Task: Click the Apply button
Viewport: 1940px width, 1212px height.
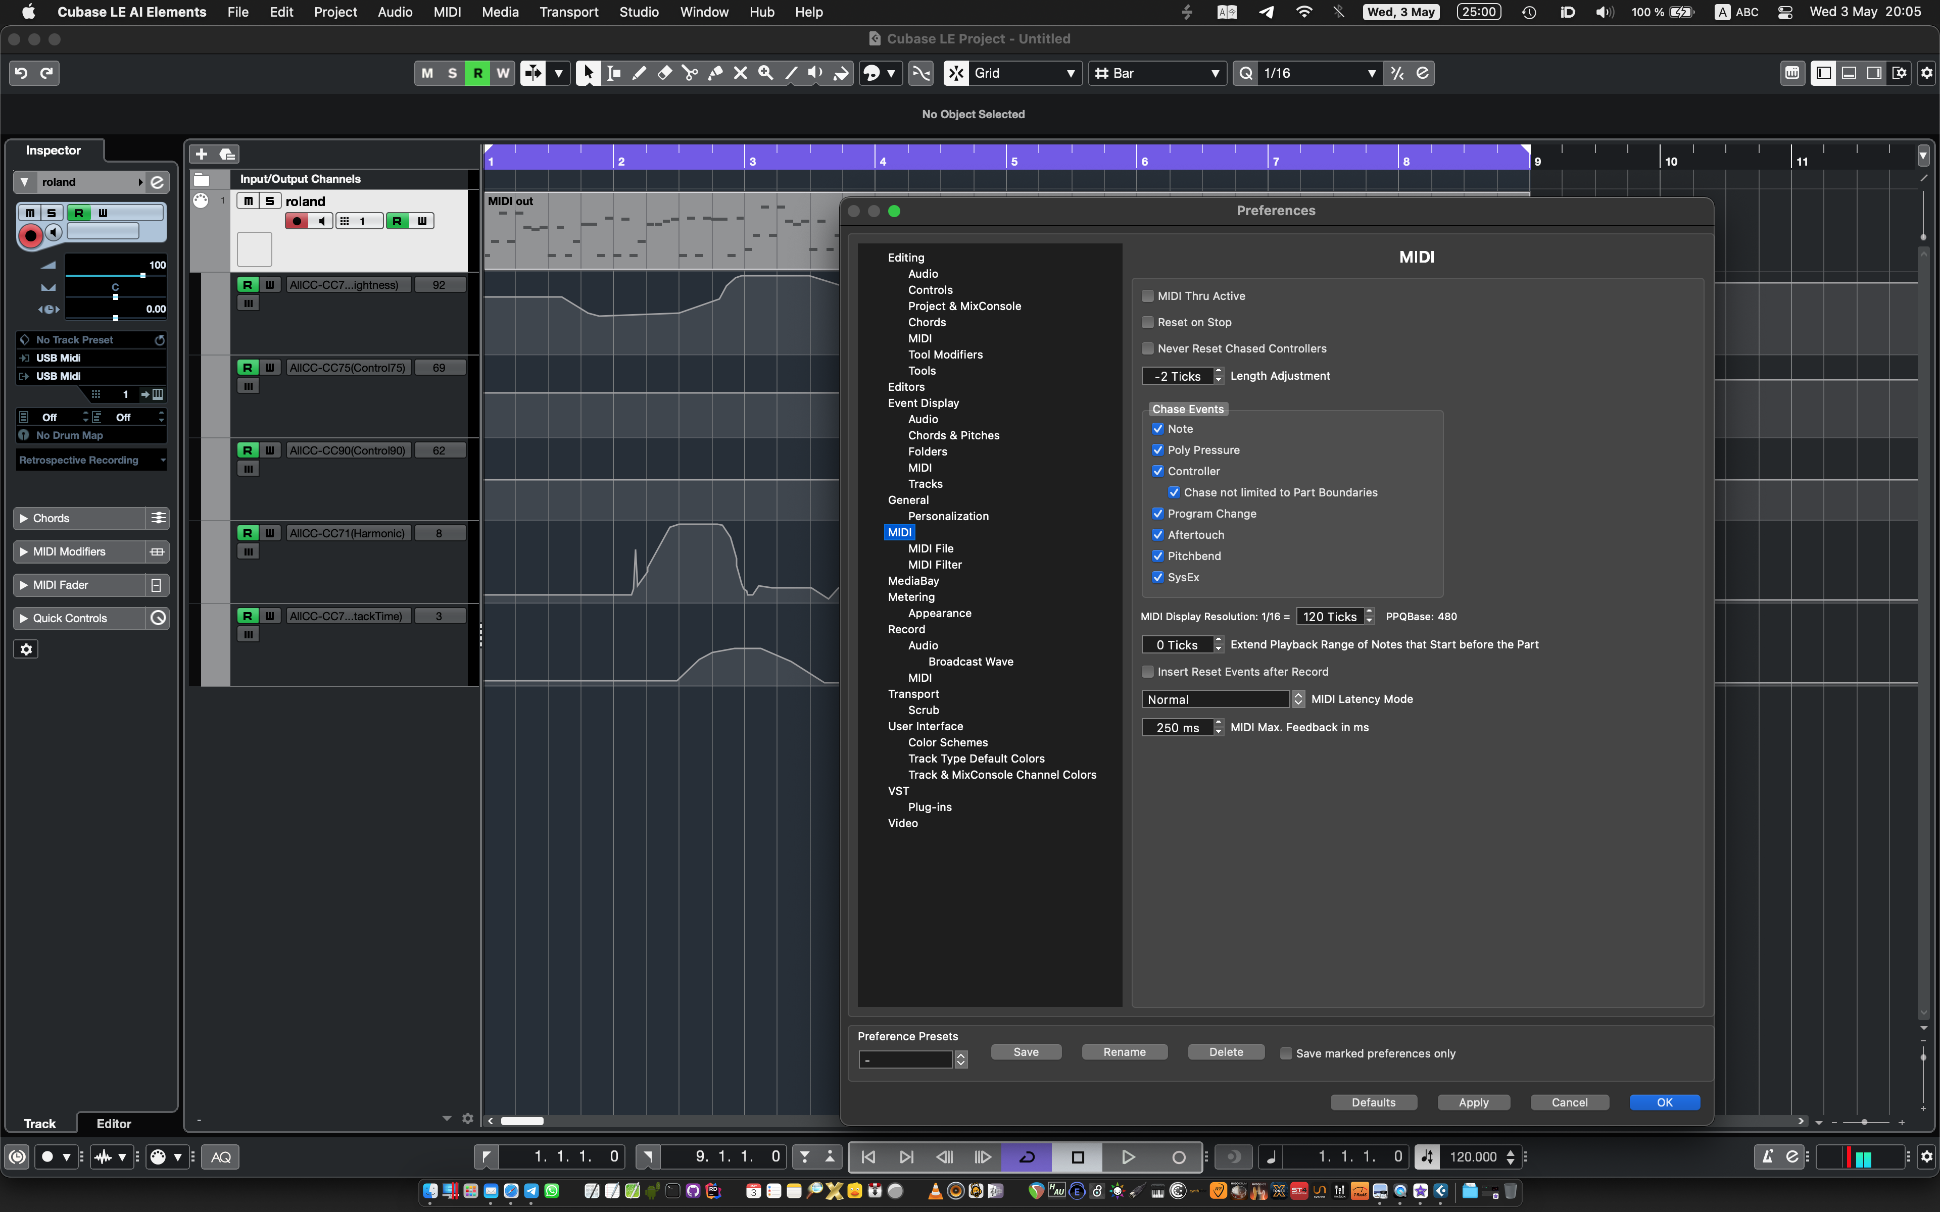Action: coord(1473,1102)
